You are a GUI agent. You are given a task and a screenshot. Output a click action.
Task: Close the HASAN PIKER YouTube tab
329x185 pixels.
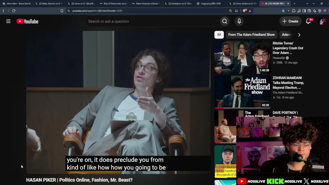288,4
